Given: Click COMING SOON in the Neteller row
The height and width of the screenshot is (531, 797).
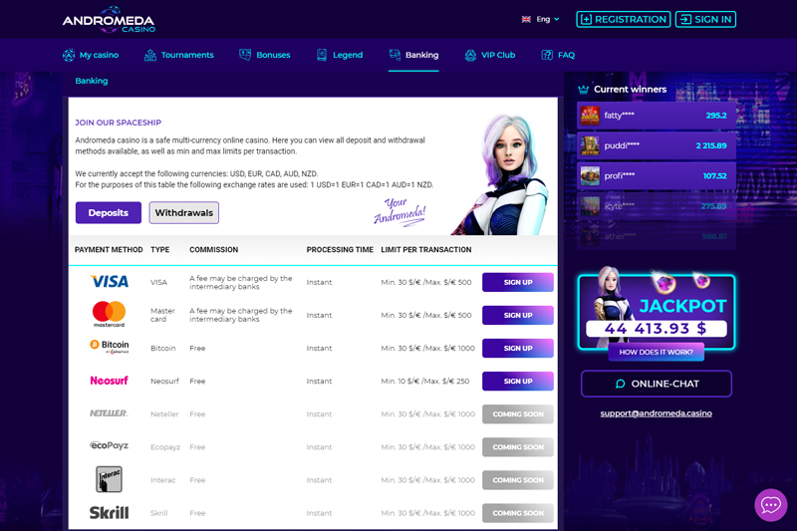Looking at the screenshot, I should (x=518, y=414).
